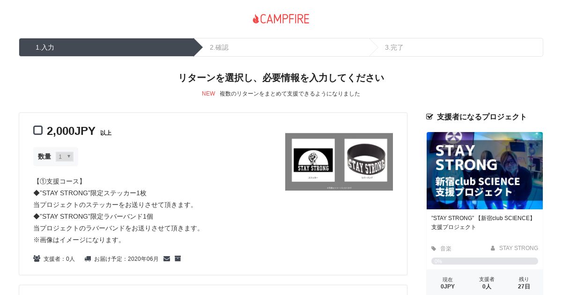Click the supporters people icon
The height and width of the screenshot is (295, 562).
coord(37,258)
